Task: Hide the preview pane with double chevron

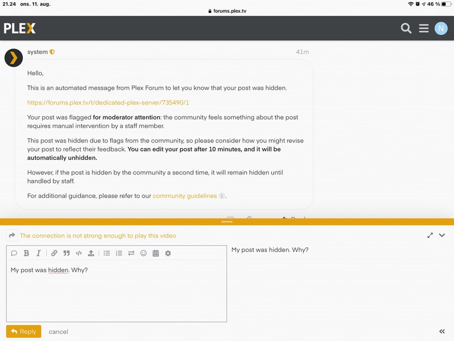Action: (442, 332)
